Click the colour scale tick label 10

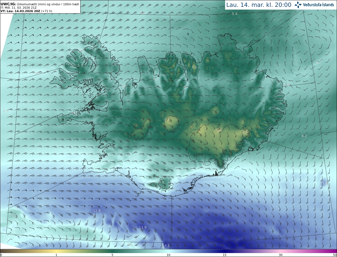click(168, 255)
